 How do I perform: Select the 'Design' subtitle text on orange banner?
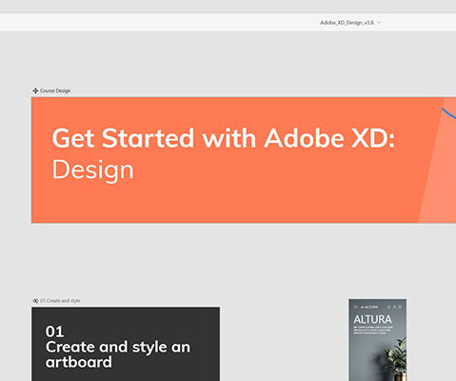(x=93, y=170)
